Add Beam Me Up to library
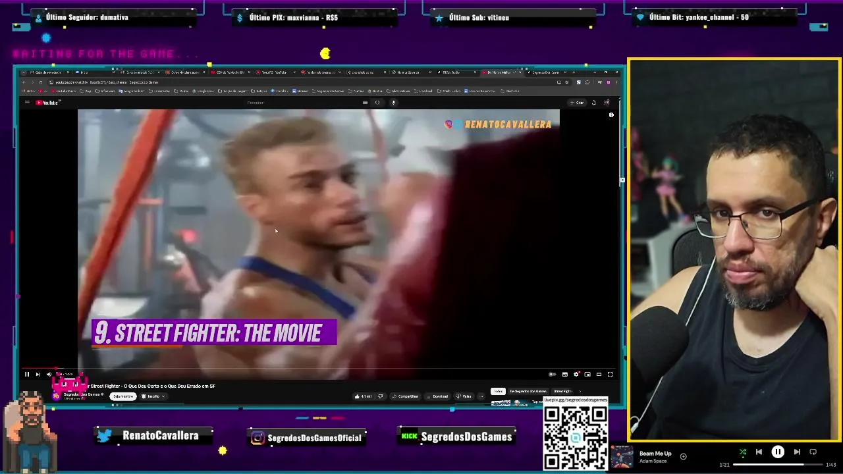843x474 pixels. click(683, 456)
